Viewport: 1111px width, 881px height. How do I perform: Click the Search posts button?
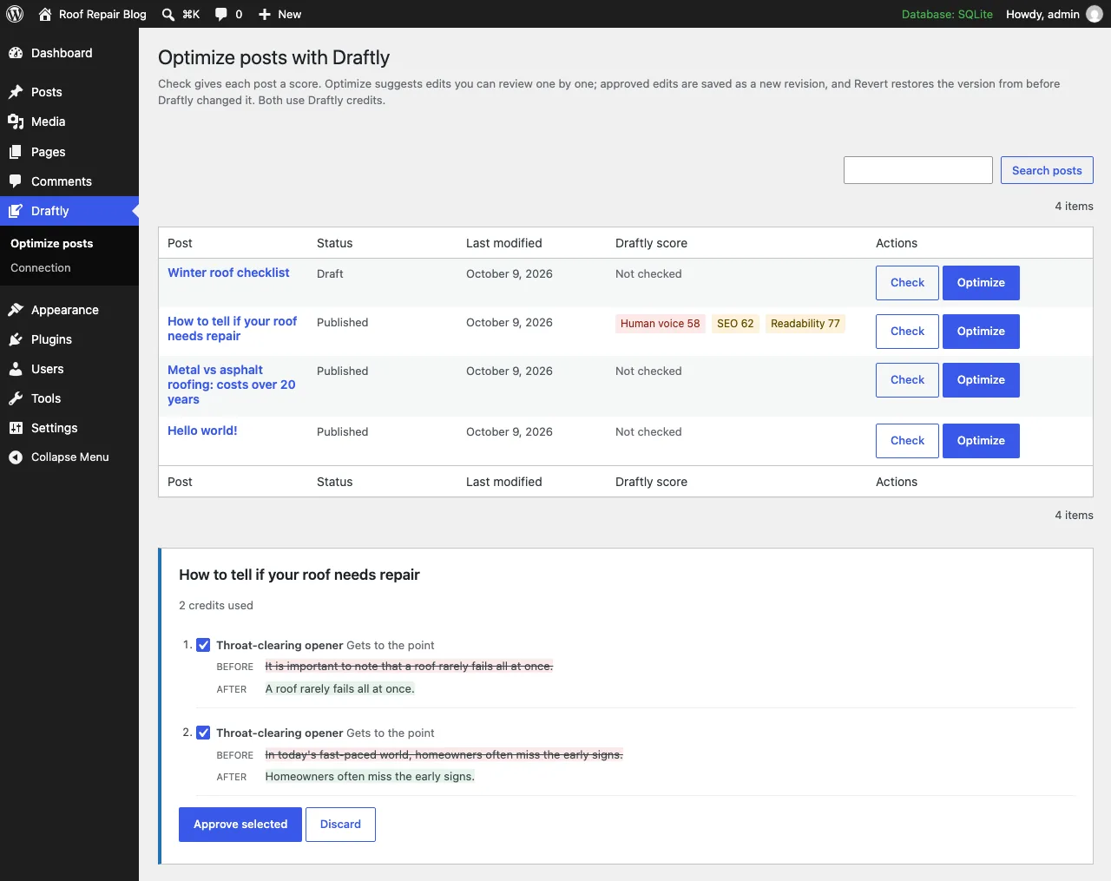(1047, 170)
